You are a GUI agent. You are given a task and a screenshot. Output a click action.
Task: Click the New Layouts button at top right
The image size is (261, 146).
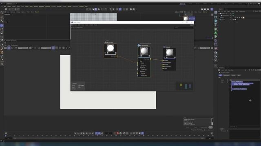tap(253, 4)
